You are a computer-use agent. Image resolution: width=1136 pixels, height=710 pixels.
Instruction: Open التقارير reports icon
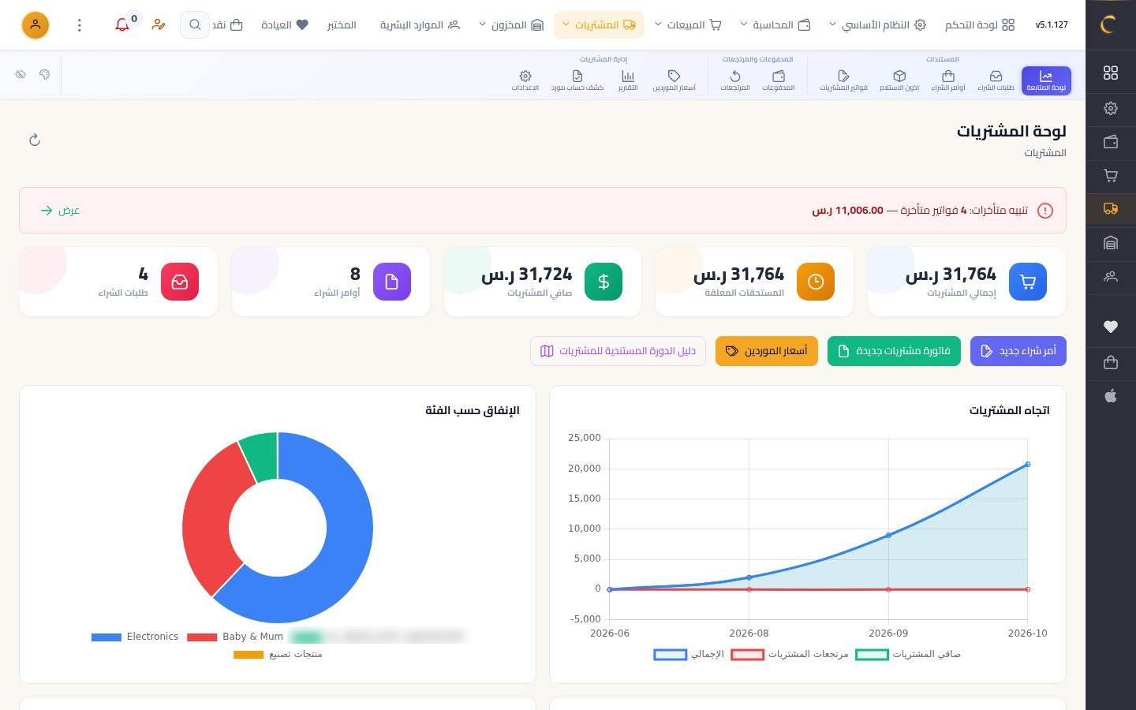coord(628,80)
